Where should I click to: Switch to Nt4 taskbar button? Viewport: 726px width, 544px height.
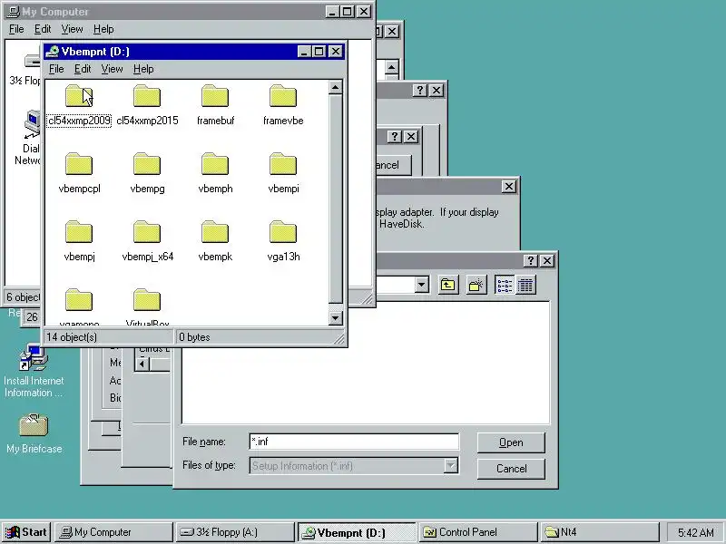(599, 532)
